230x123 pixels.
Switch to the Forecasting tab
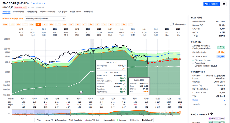(x=32, y=12)
